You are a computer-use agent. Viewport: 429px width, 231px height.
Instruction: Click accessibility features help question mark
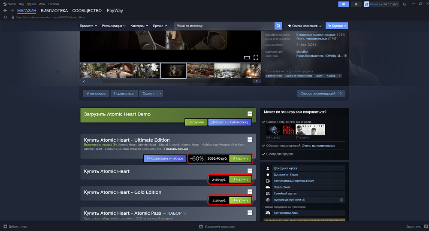[341, 200]
